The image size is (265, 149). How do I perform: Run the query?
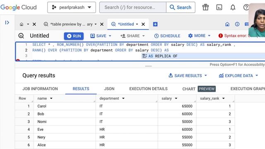pyautogui.click(x=74, y=36)
